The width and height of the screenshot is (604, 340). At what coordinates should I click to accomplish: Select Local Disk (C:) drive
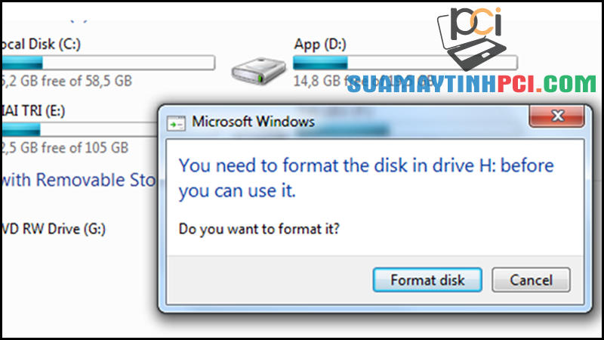click(41, 45)
